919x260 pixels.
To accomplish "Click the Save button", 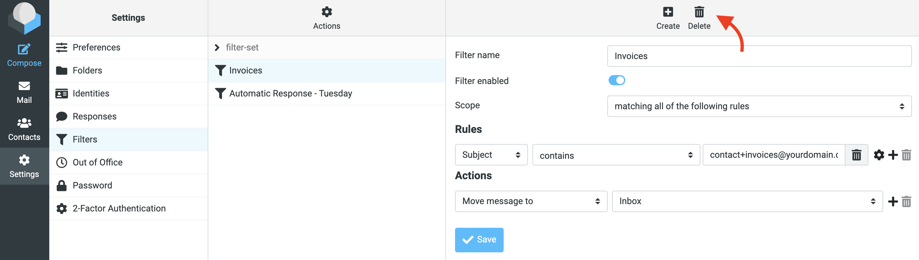I will coord(479,240).
